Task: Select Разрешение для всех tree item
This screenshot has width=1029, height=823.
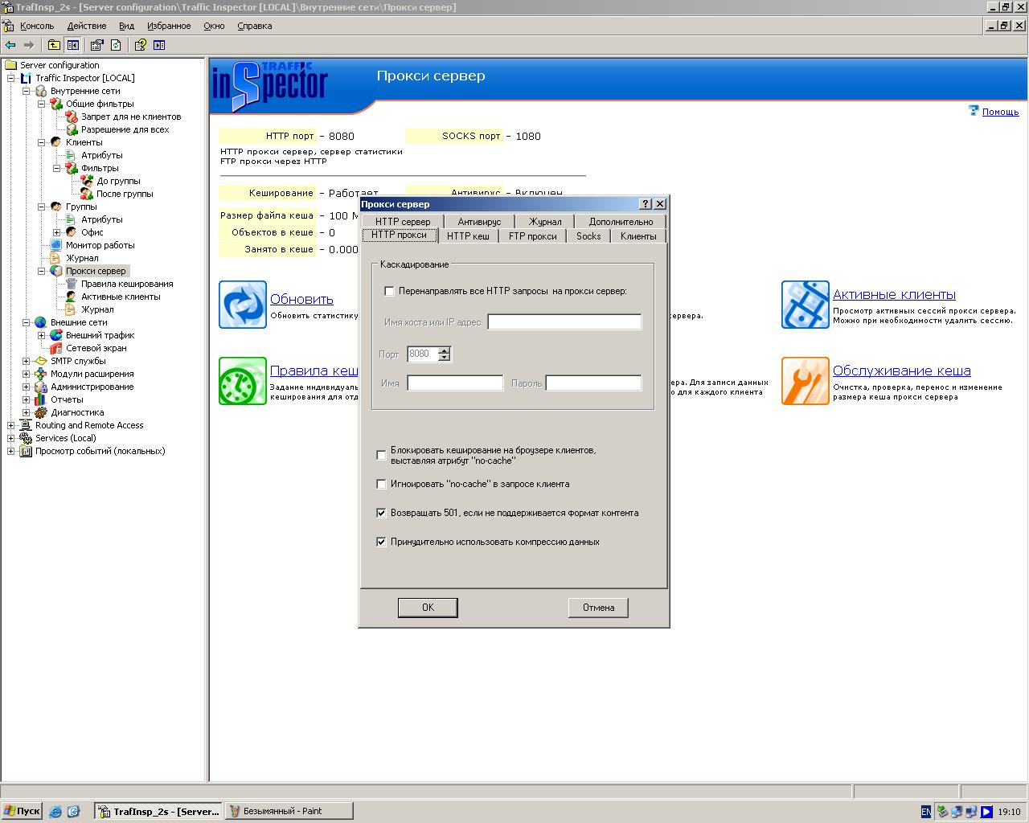Action: pos(125,129)
